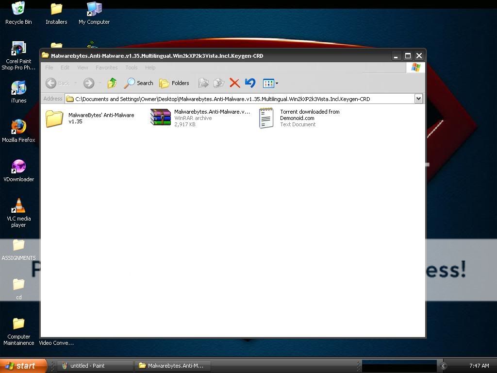Open My Computer desktop shortcut
The image size is (497, 373).
point(94,13)
